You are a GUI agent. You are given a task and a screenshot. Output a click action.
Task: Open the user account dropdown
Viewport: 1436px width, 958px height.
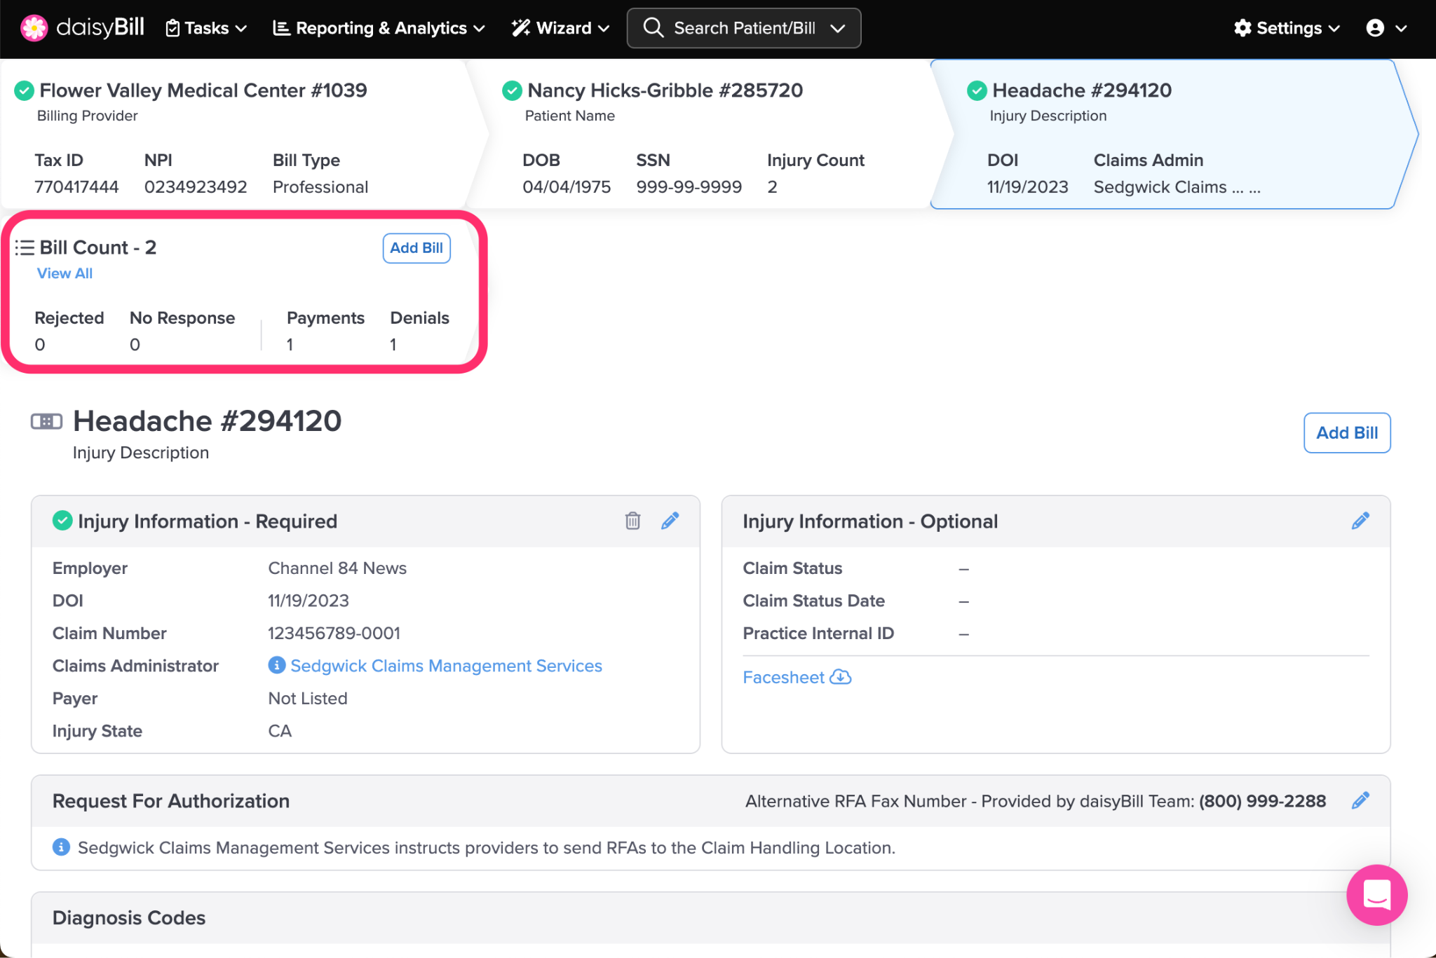(1386, 28)
